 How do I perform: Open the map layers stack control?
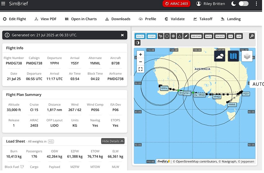tap(247, 56)
